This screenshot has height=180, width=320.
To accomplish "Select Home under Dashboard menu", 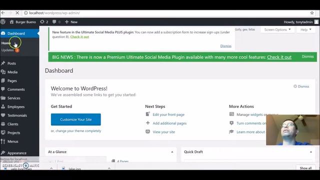I will 6,43.
